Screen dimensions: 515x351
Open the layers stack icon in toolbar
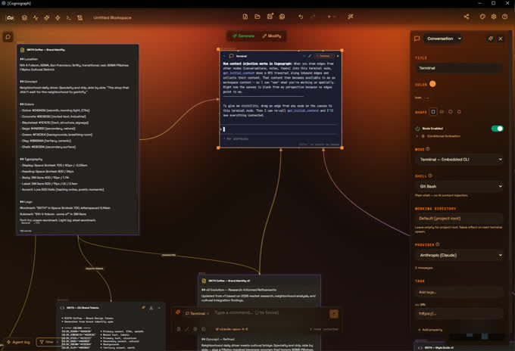point(24,17)
